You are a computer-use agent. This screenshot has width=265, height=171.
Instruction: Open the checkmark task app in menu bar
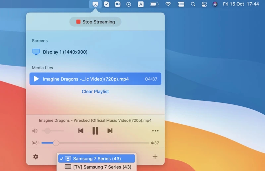[x=106, y=4]
